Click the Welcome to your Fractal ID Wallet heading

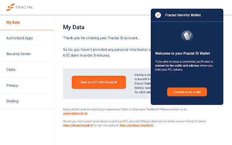[x=183, y=53]
